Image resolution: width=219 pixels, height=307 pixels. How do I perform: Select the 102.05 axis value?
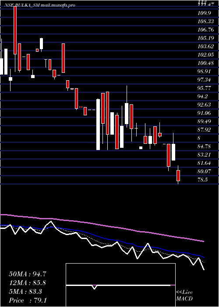[206, 55]
